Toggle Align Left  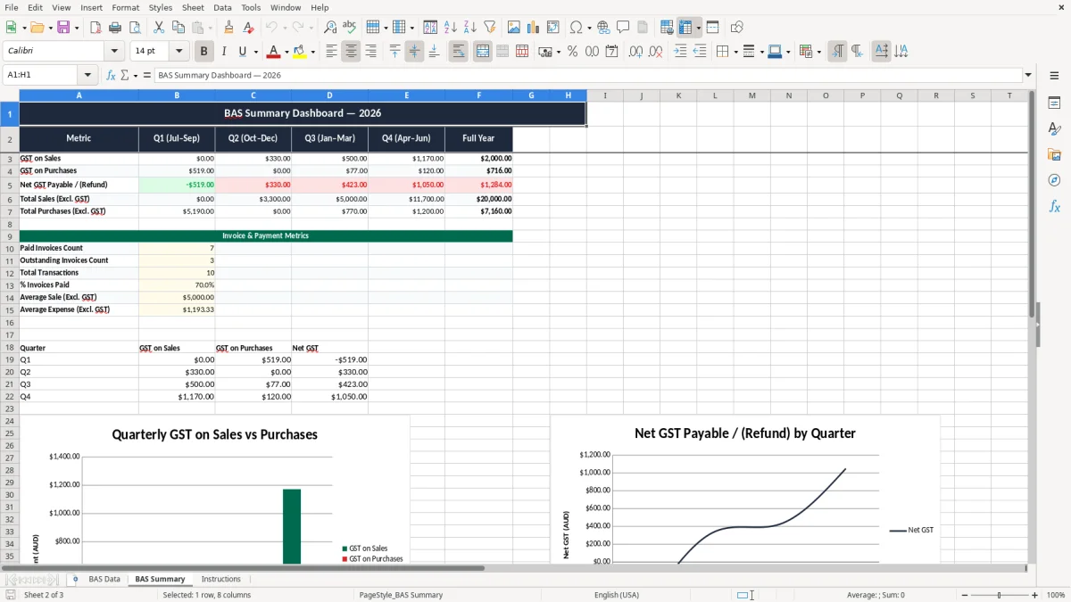[331, 52]
